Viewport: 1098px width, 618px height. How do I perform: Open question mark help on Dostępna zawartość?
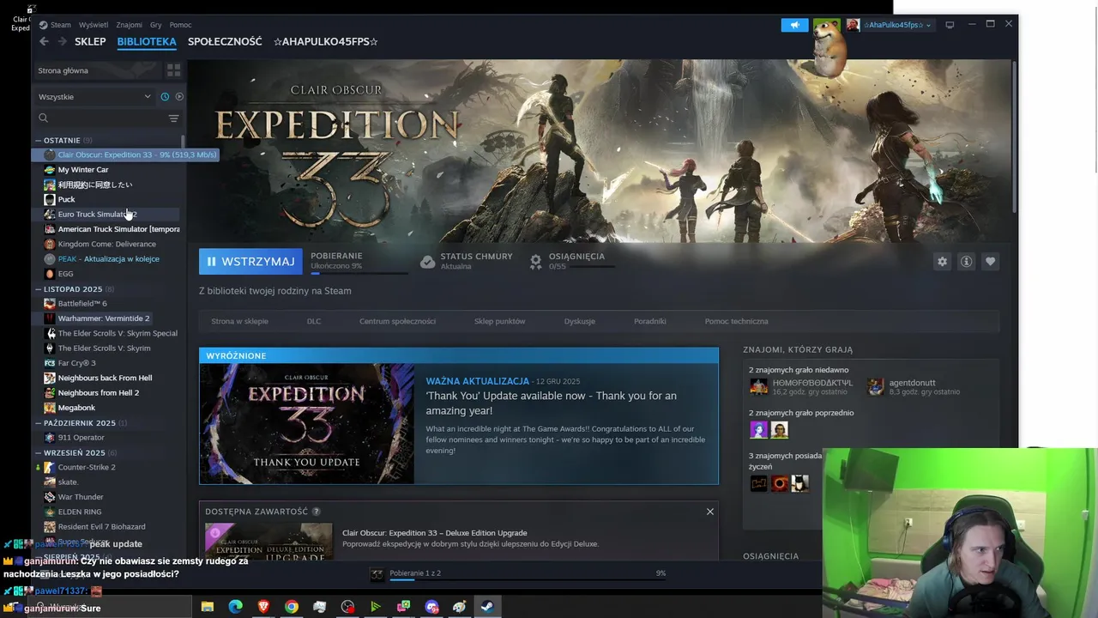pyautogui.click(x=317, y=512)
